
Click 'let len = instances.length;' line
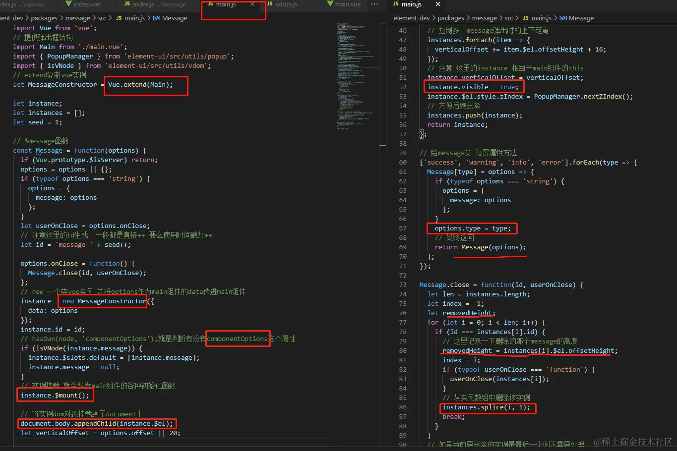point(479,294)
